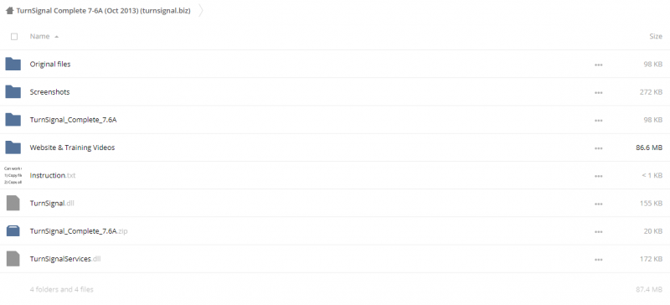Open more options for Original files
Viewport: 670px width, 305px height.
[598, 65]
